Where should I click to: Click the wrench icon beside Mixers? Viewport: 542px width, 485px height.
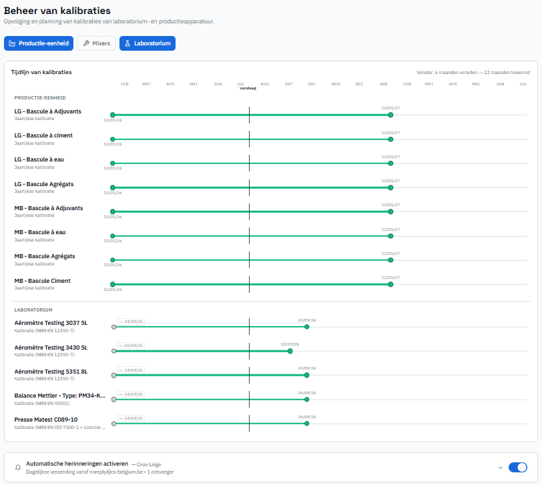pos(86,43)
